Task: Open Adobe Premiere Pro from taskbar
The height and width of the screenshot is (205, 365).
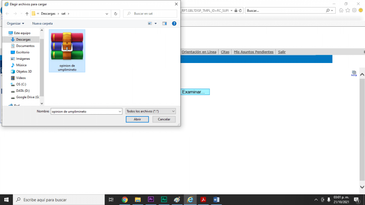Action: [151, 200]
